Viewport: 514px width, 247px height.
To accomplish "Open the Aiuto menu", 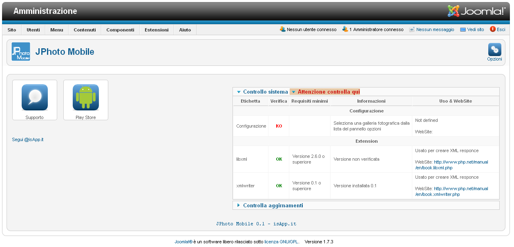I will coord(185,30).
